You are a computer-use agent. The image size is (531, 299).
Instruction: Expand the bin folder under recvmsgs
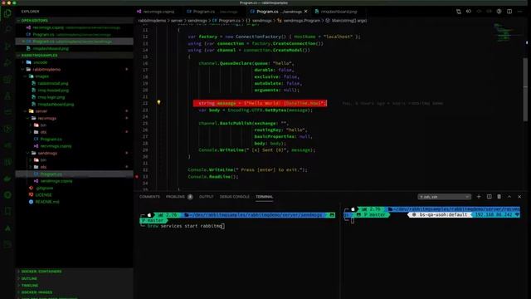tap(43, 125)
